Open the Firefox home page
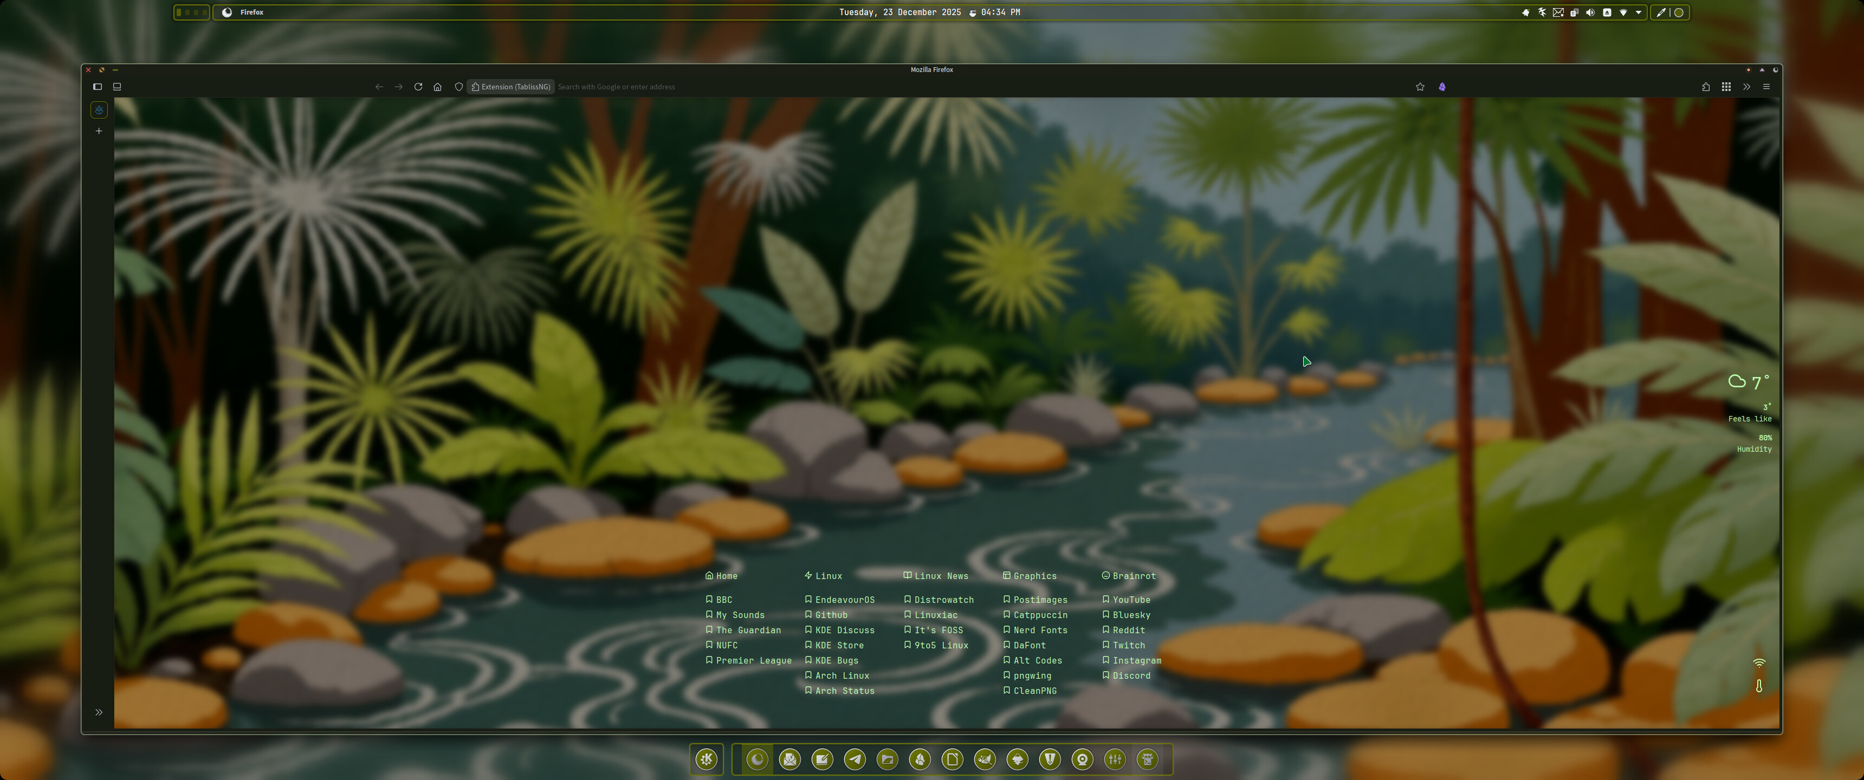The image size is (1864, 780). 438,87
